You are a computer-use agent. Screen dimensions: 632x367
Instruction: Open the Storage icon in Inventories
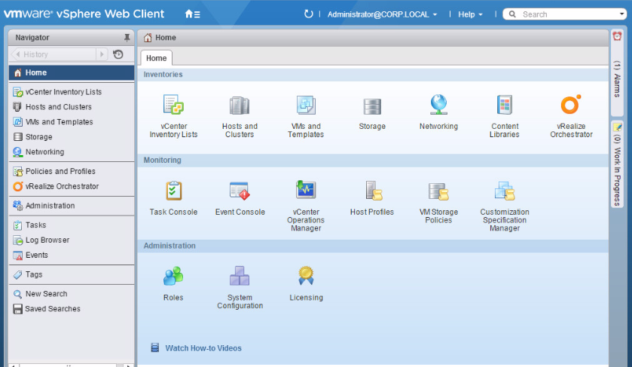point(372,107)
